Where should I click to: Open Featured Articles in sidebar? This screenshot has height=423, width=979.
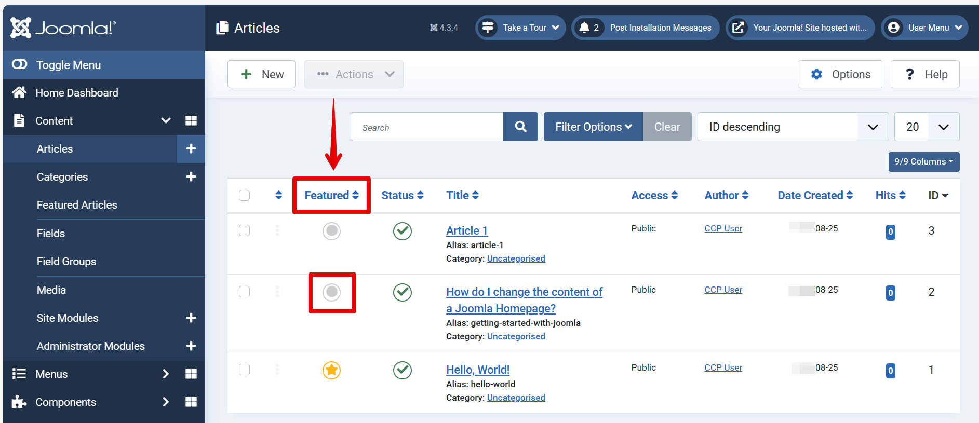77,205
